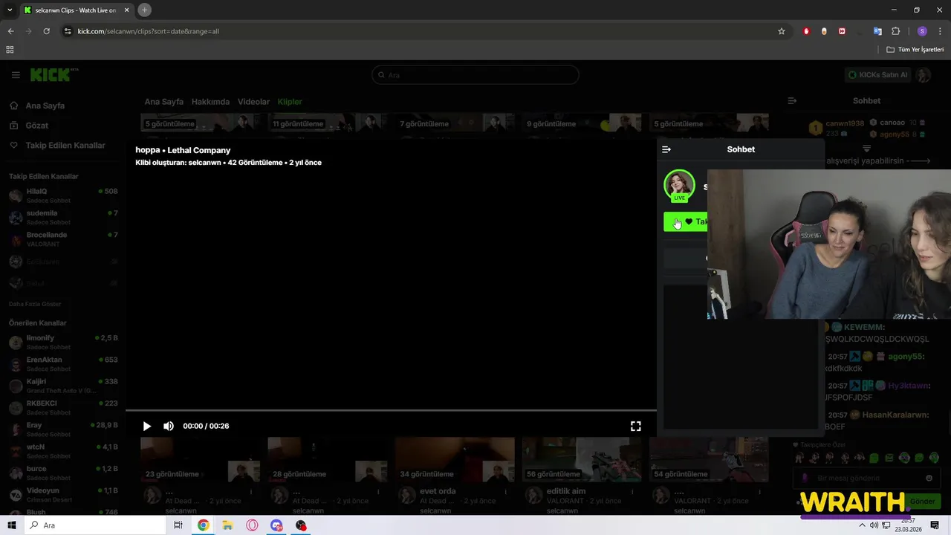951x535 pixels.
Task: Open limonify recommended channel
Action: [63, 342]
